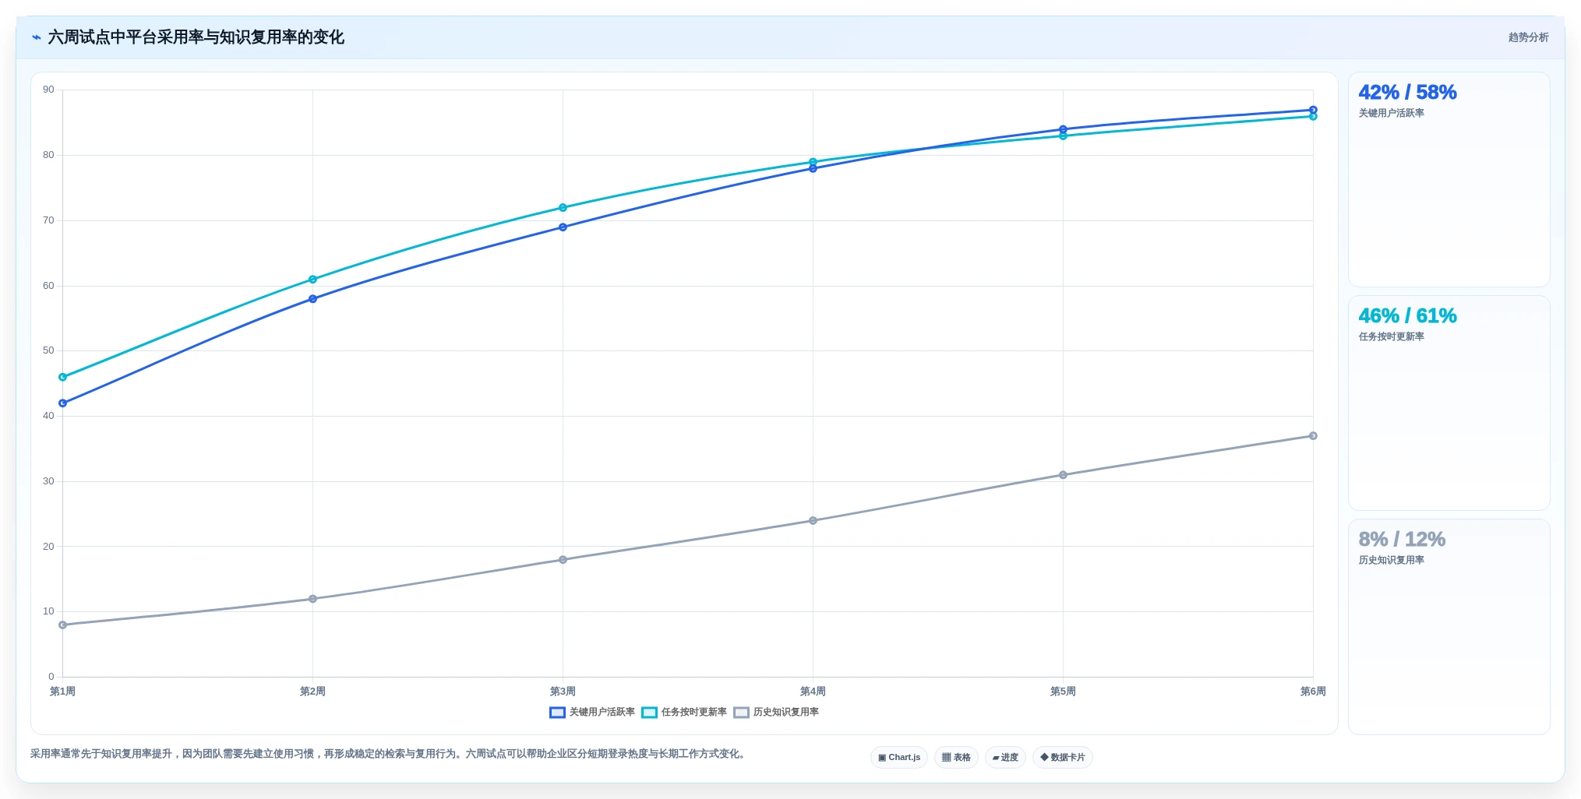This screenshot has width=1581, height=799.
Task: Click the 第3周 x-axis label
Action: [x=563, y=692]
